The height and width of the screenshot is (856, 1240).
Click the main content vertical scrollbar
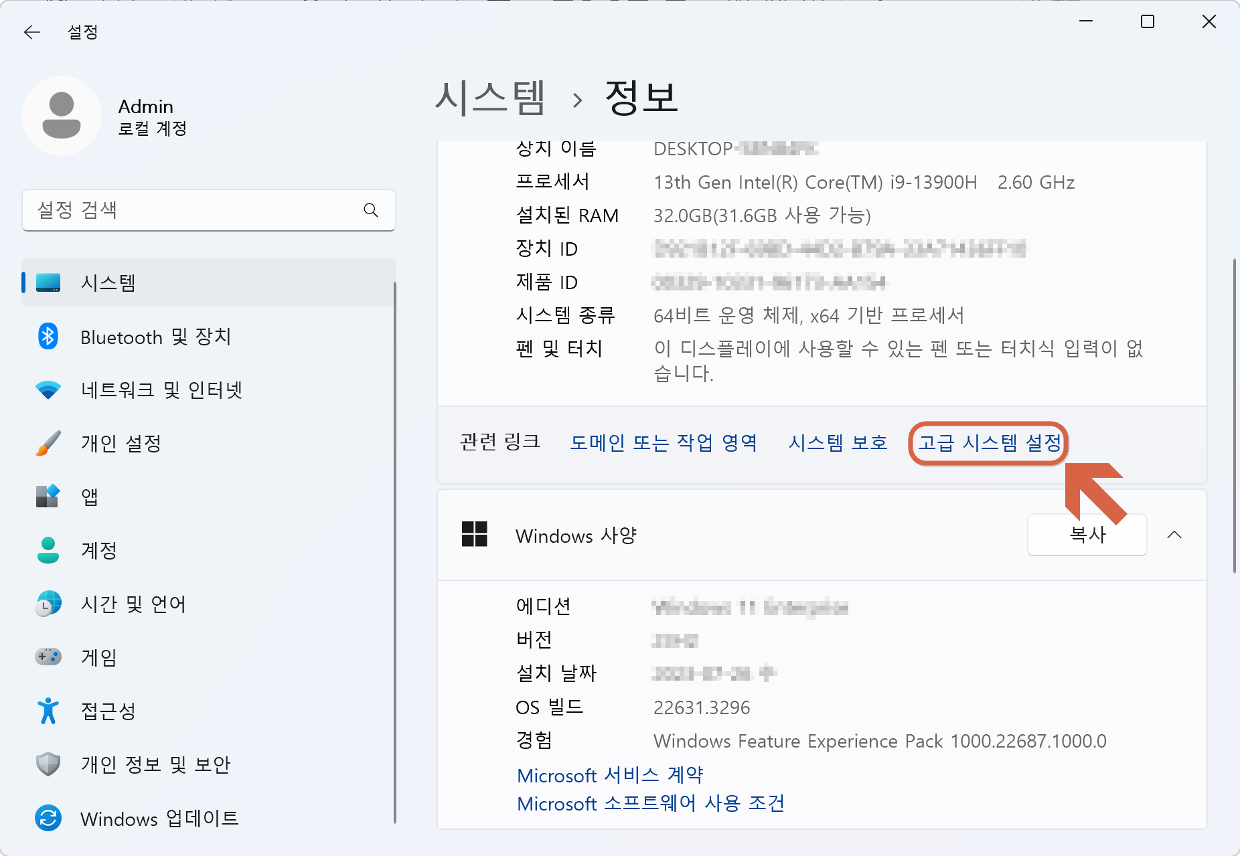(x=1234, y=415)
